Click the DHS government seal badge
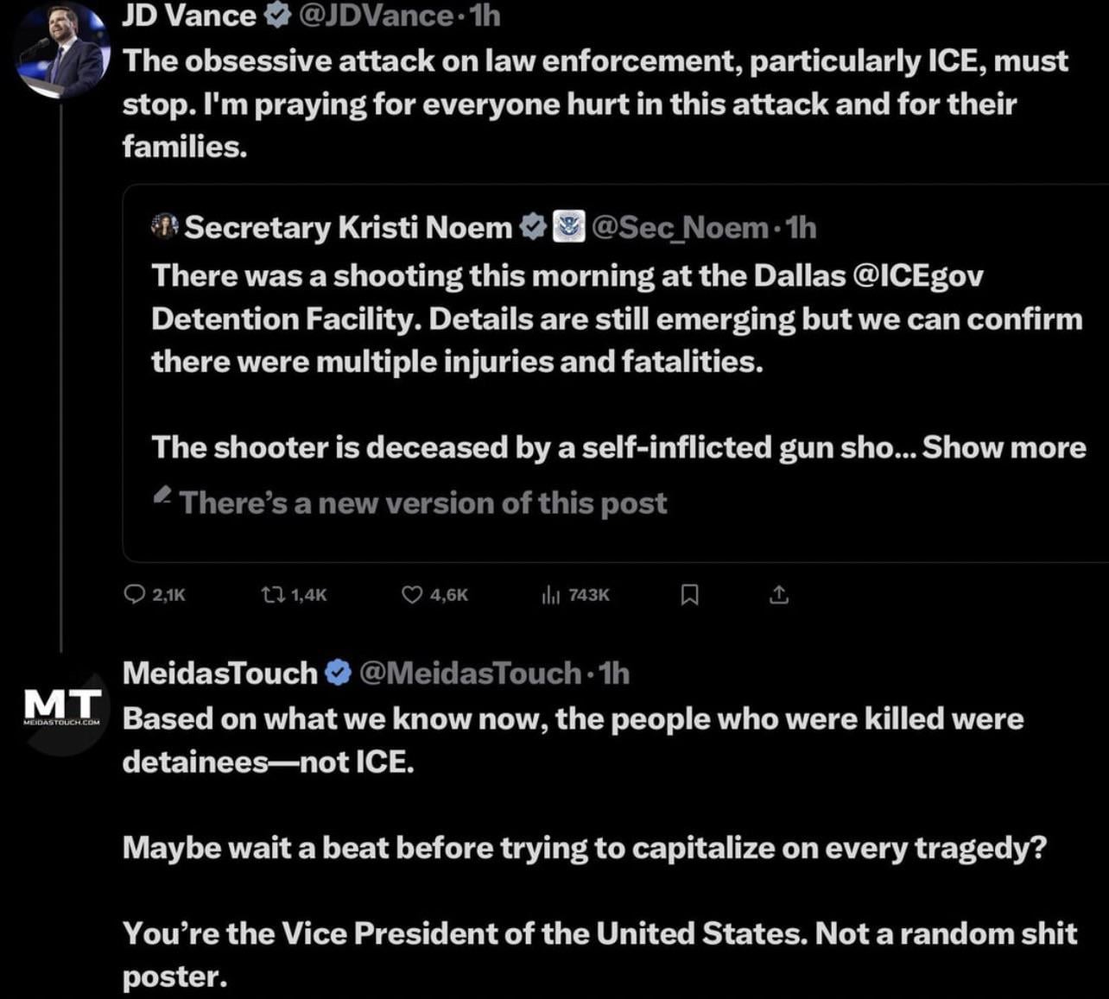This screenshot has width=1109, height=999. pyautogui.click(x=568, y=226)
